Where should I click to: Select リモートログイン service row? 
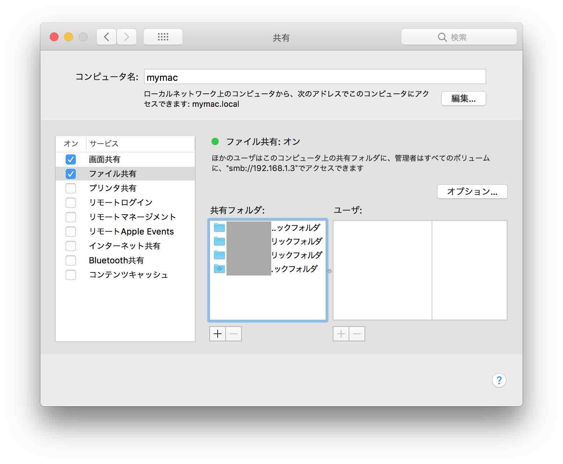[125, 202]
